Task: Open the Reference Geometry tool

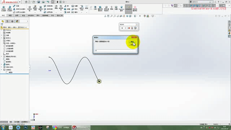Action: (x=82, y=8)
